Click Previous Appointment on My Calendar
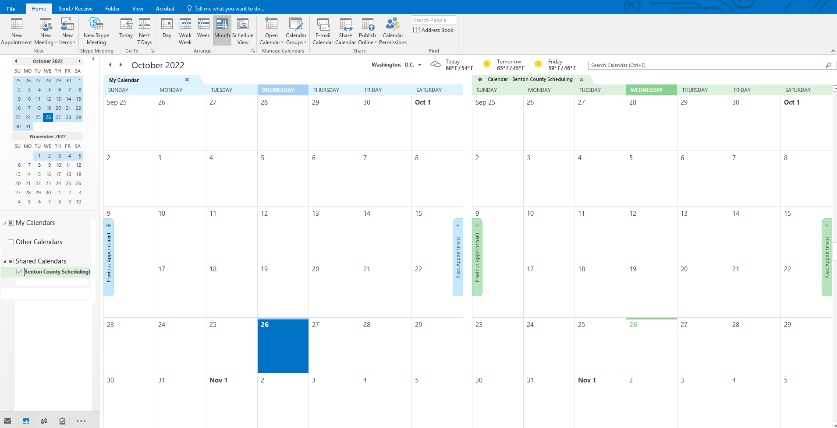Viewport: 837px width, 428px height. 109,257
